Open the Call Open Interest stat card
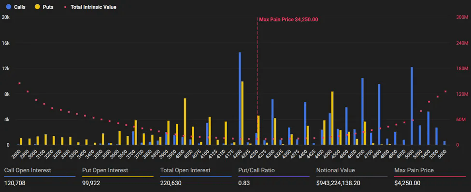The image size is (471, 192). pyautogui.click(x=40, y=177)
